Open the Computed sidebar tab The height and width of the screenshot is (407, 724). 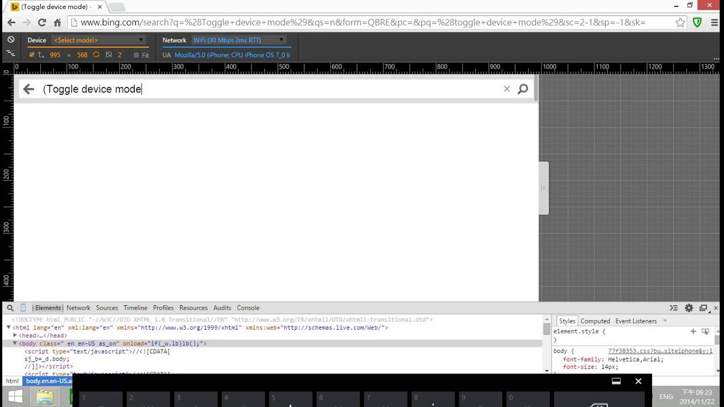click(595, 321)
